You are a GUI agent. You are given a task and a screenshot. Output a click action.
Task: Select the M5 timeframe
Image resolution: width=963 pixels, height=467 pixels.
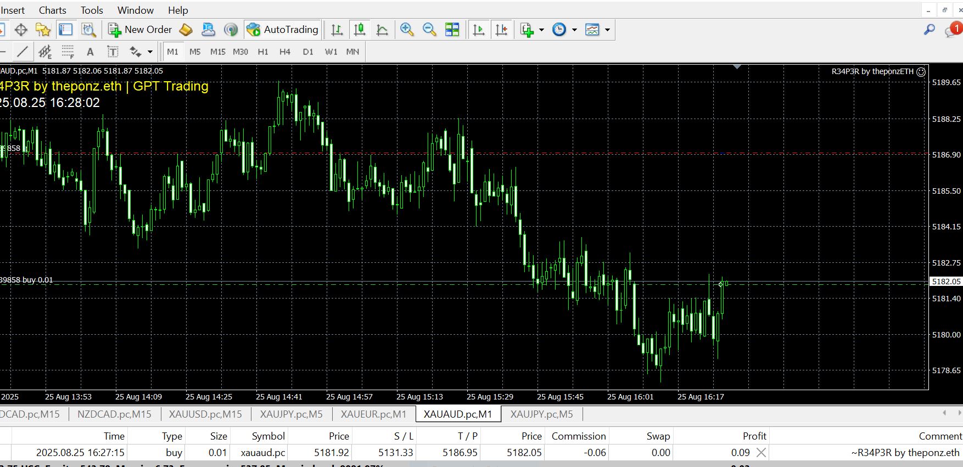pyautogui.click(x=195, y=52)
